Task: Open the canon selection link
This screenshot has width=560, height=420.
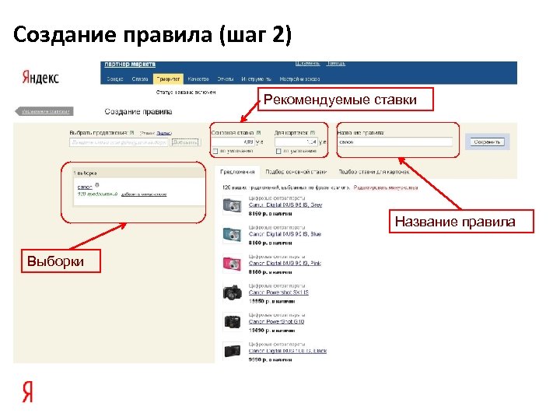Action: click(x=85, y=187)
